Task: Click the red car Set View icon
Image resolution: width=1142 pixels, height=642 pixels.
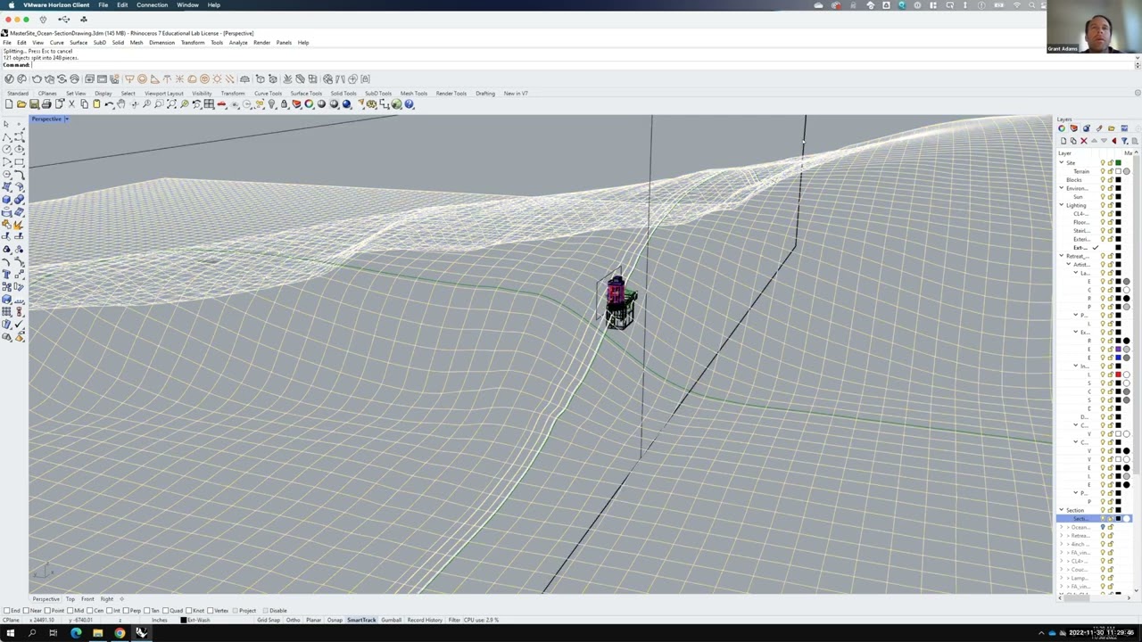Action: pos(221,104)
